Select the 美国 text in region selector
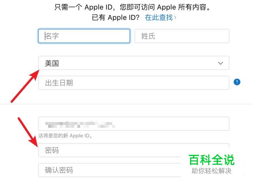Screen dimensions: 253x187 52,63
